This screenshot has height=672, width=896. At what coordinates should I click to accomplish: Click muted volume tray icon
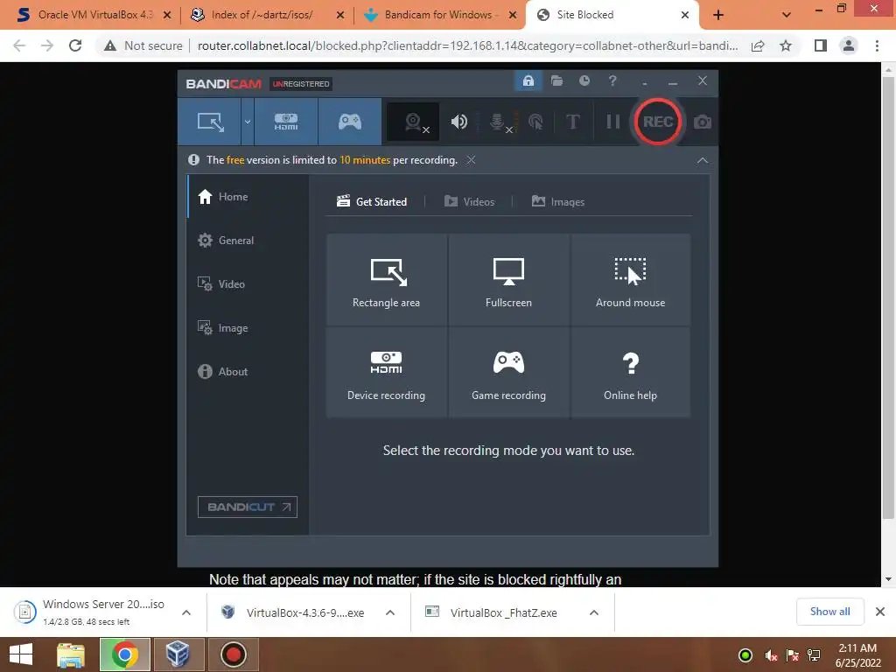pyautogui.click(x=771, y=655)
